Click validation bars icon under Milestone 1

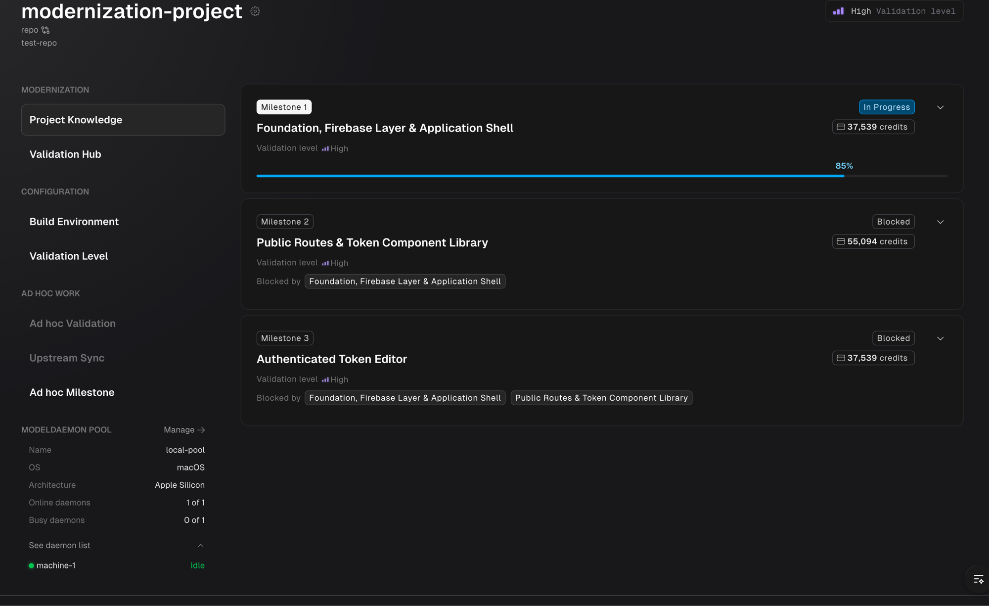pos(325,148)
